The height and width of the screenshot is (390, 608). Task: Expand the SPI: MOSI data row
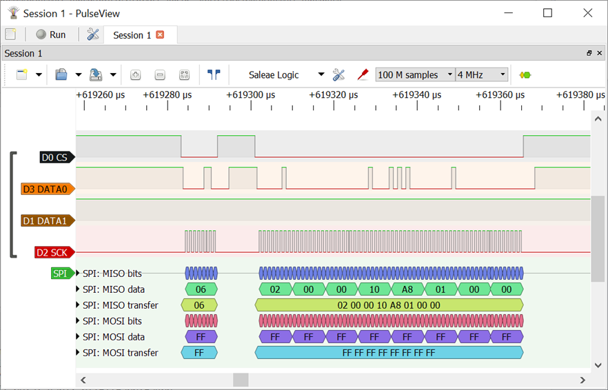coord(78,337)
